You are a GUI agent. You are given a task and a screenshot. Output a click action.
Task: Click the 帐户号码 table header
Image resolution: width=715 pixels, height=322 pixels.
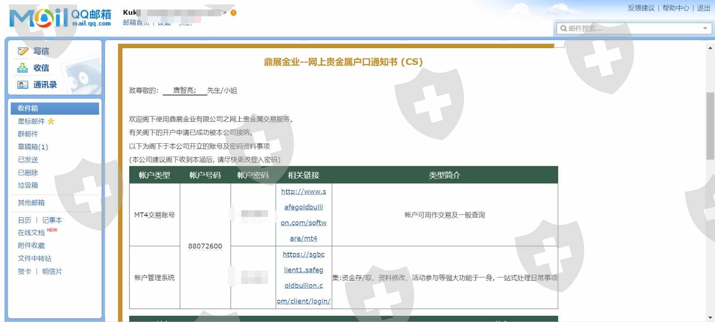point(205,175)
